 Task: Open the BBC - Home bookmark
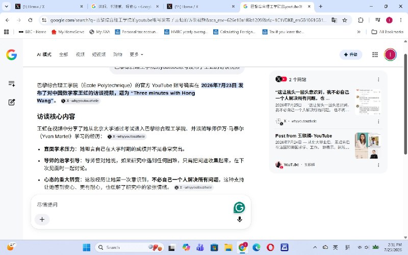click(33, 32)
